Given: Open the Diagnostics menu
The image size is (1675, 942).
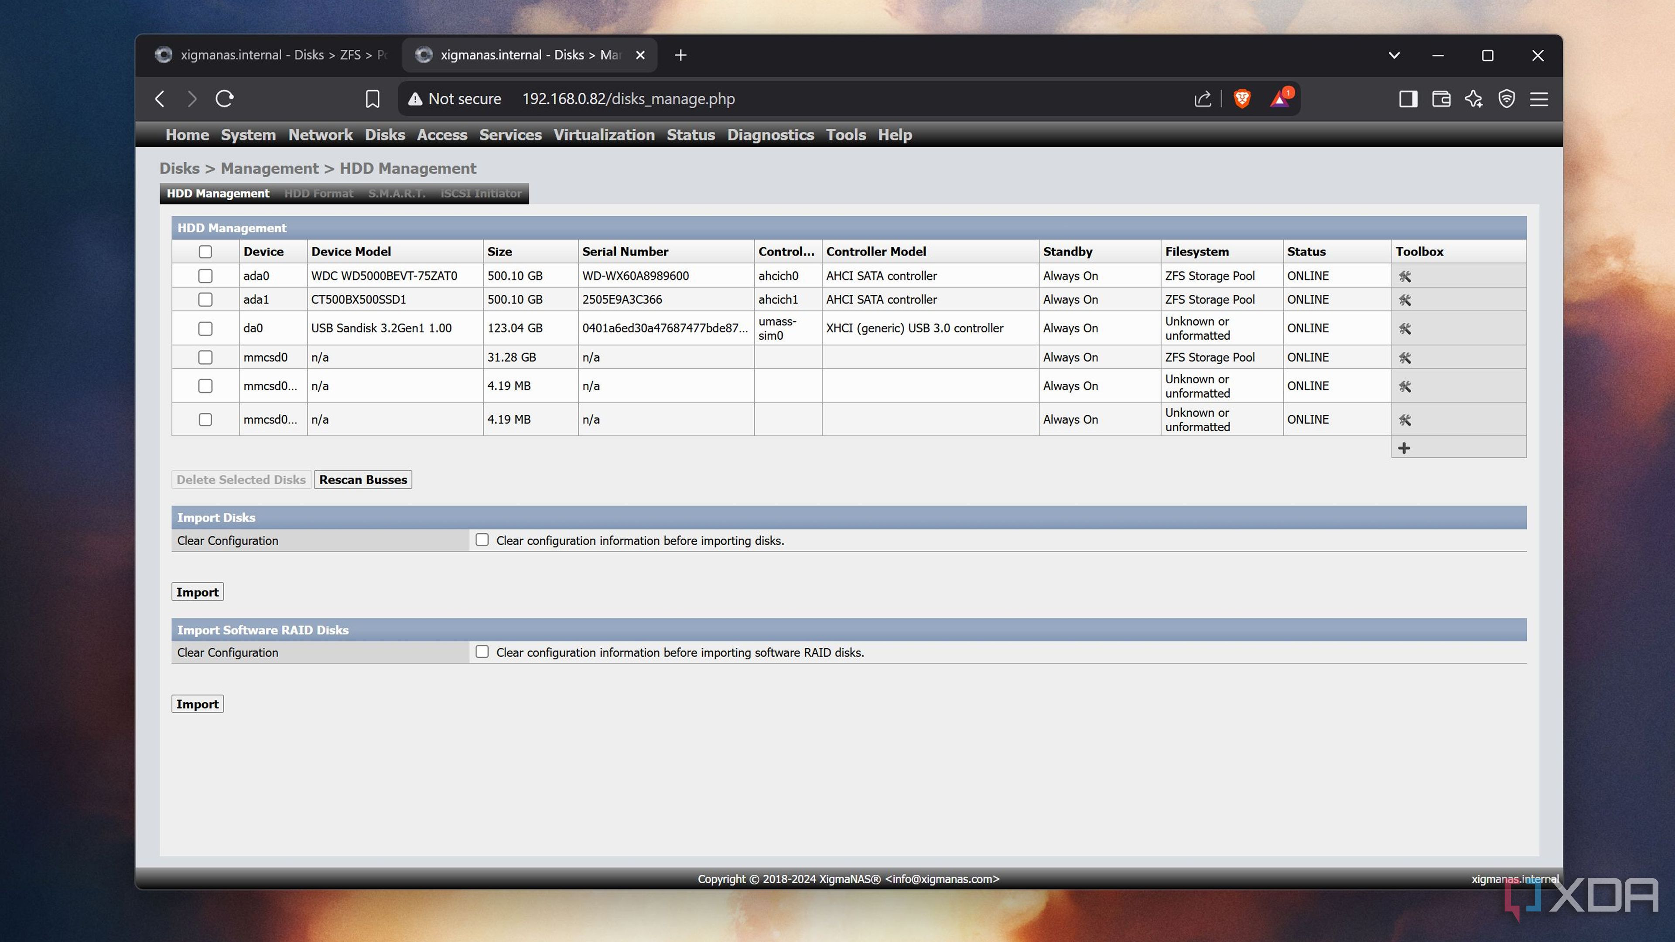Looking at the screenshot, I should point(770,135).
